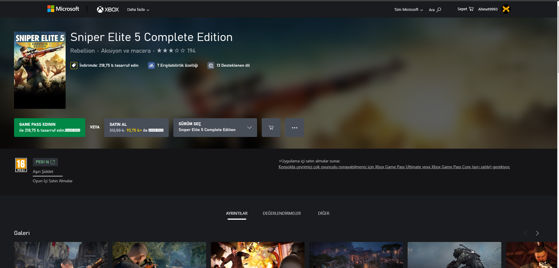Click the Microsoft logo

(x=63, y=9)
